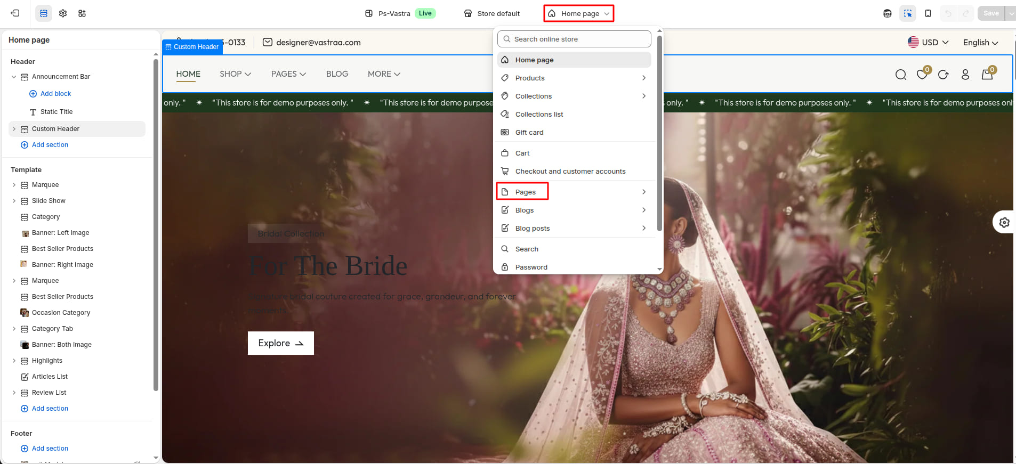This screenshot has height=464, width=1016.
Task: Expand the SHOP menu in store header
Action: 236,74
